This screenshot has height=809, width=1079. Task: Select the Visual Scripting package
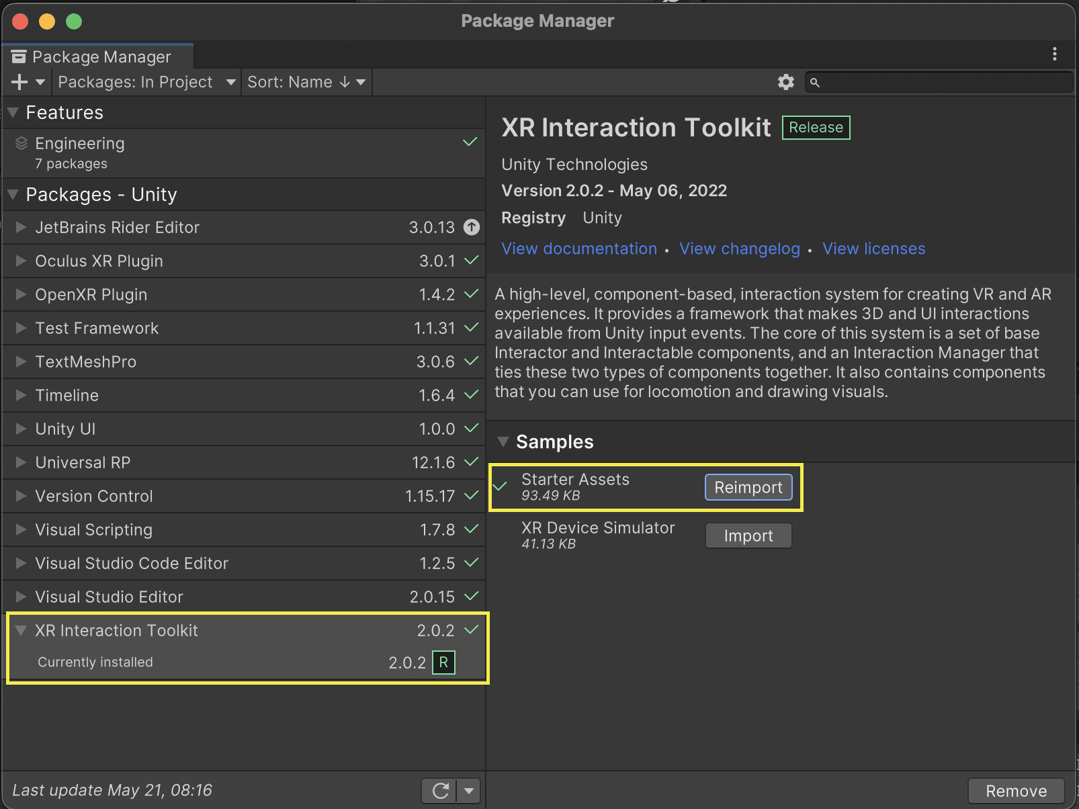pyautogui.click(x=244, y=529)
